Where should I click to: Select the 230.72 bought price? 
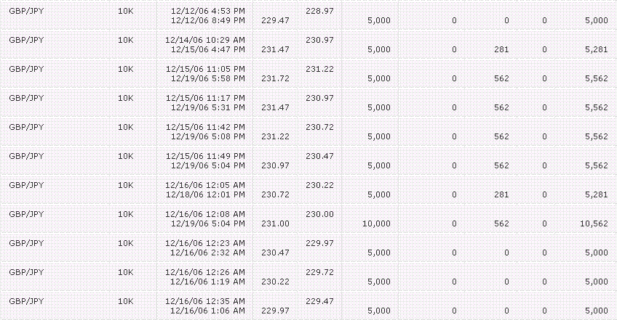pos(319,127)
